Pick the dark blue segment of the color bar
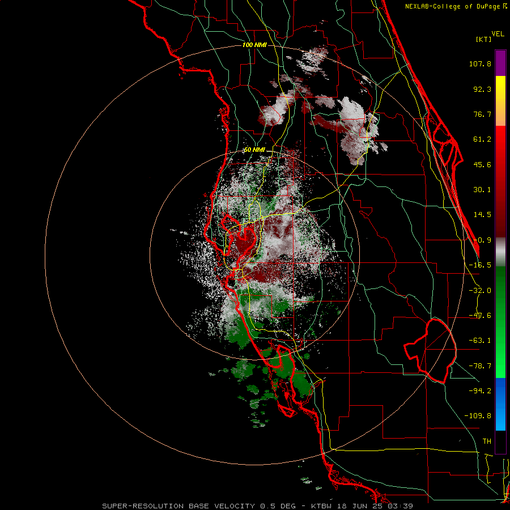 500,390
